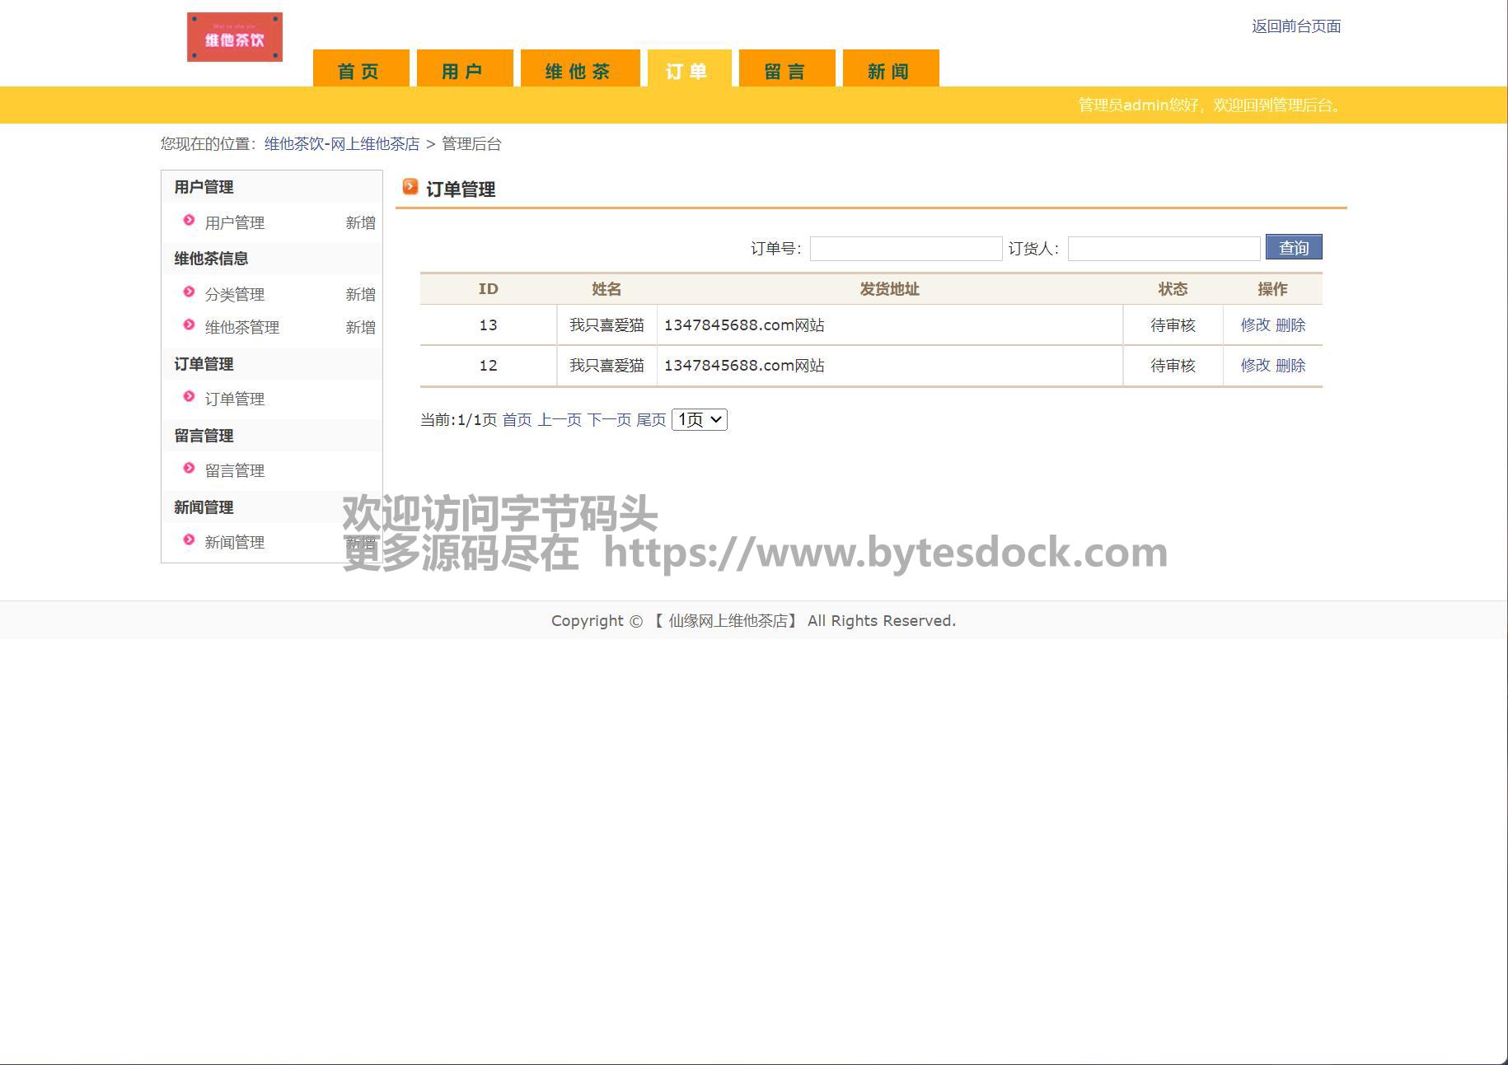1508x1065 pixels.
Task: Focus the 订货人 input field
Action: (1163, 249)
